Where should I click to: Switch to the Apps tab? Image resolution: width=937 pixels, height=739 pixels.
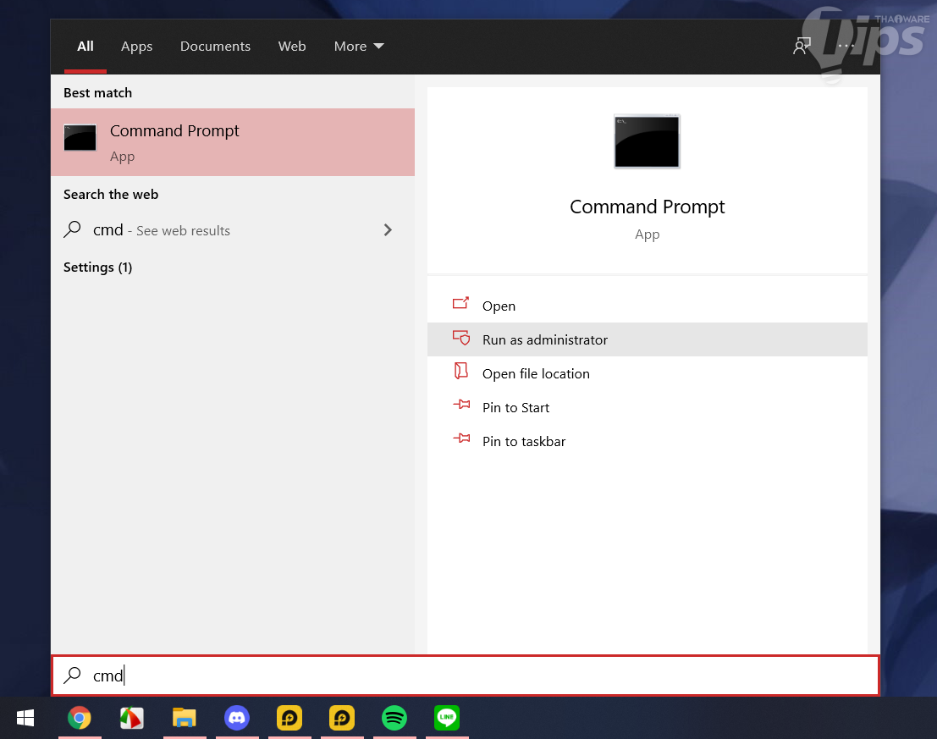point(136,47)
